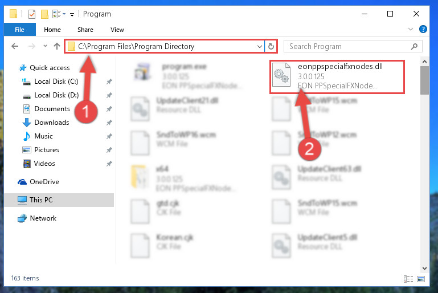Open the View ribbon tab
438x293 pixels.
(x=117, y=29)
